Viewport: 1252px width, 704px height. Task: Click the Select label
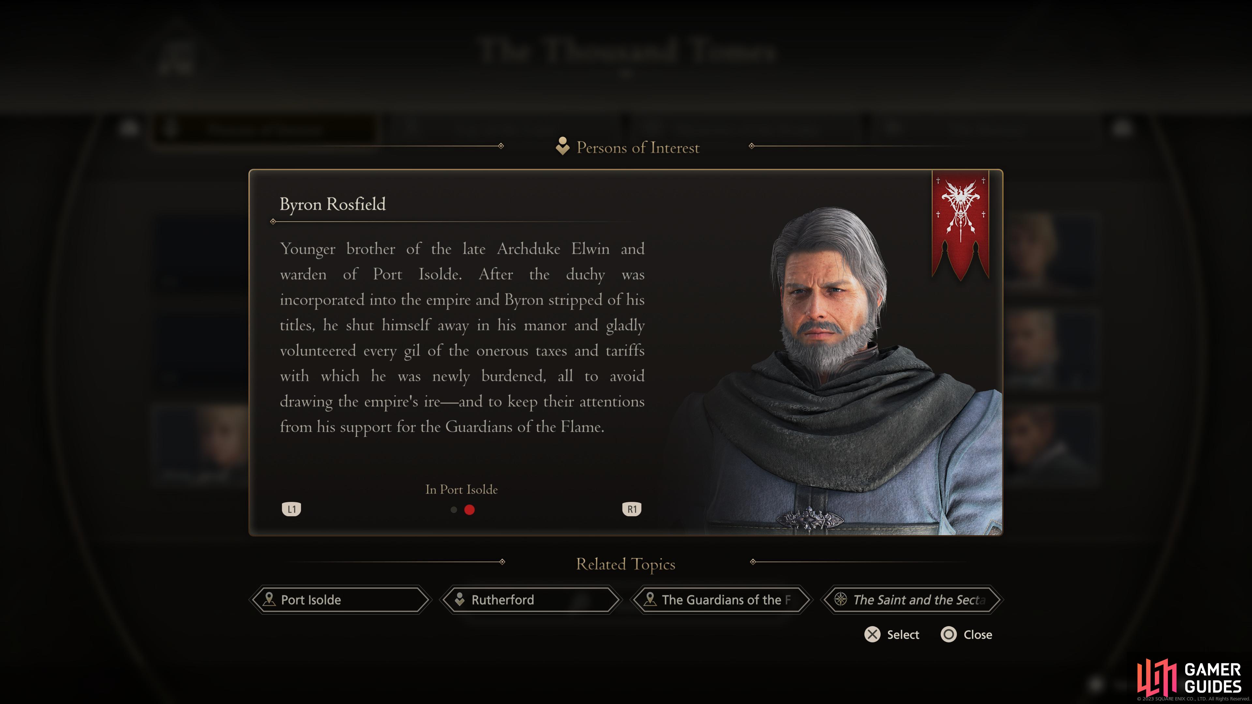pyautogui.click(x=903, y=635)
